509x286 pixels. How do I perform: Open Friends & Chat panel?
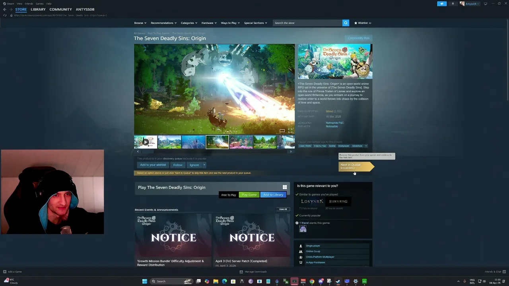pyautogui.click(x=495, y=272)
